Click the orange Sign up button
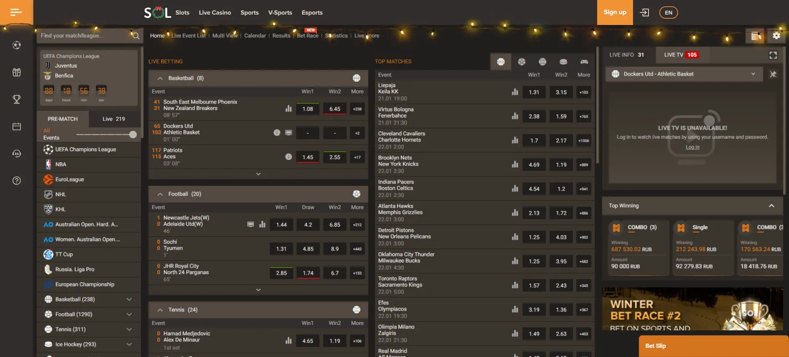Image resolution: width=789 pixels, height=357 pixels. tap(615, 12)
